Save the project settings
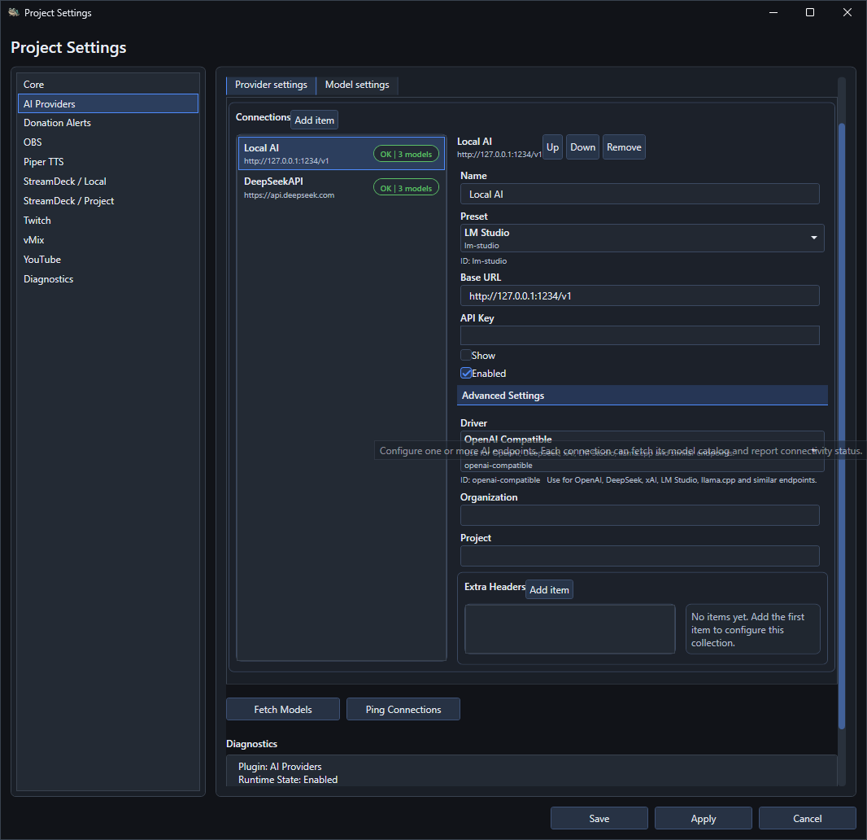The image size is (867, 840). click(599, 818)
